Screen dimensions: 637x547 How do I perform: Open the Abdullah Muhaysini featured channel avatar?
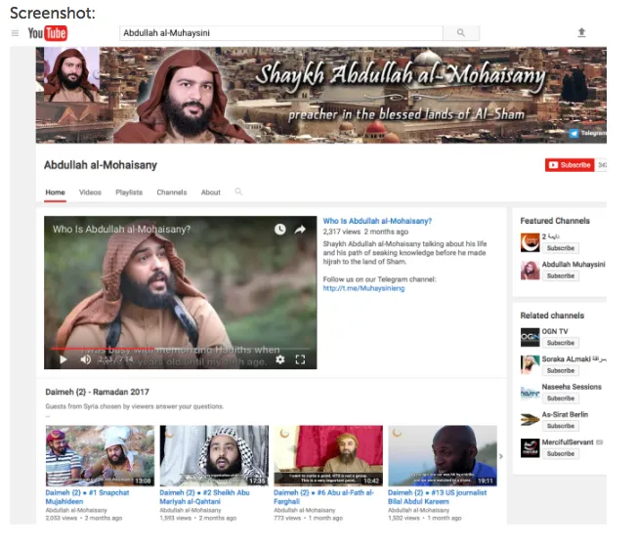tap(530, 270)
